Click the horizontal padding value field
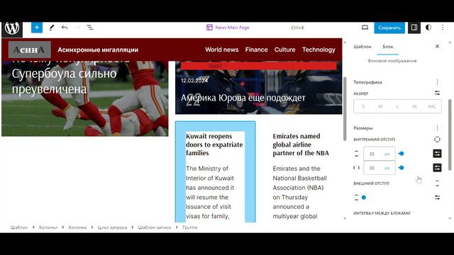Screen dimensions: 454x255 click(372, 168)
